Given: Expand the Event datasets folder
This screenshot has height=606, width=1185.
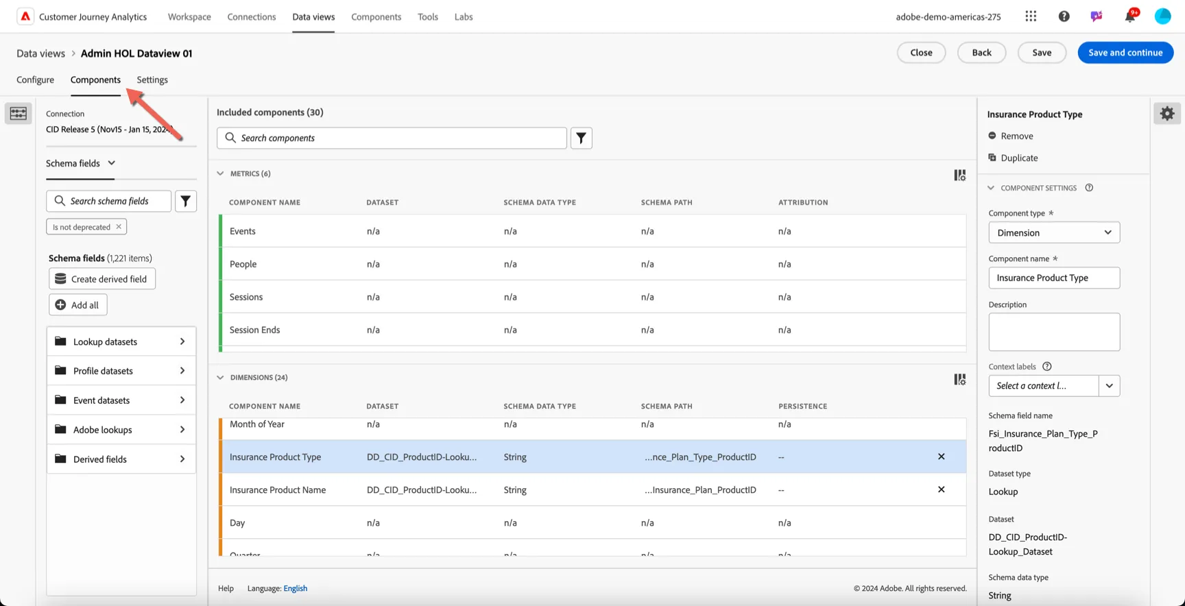Looking at the screenshot, I should pyautogui.click(x=121, y=400).
